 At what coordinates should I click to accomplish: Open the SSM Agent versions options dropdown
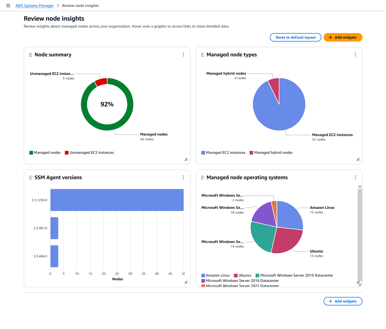click(x=183, y=177)
